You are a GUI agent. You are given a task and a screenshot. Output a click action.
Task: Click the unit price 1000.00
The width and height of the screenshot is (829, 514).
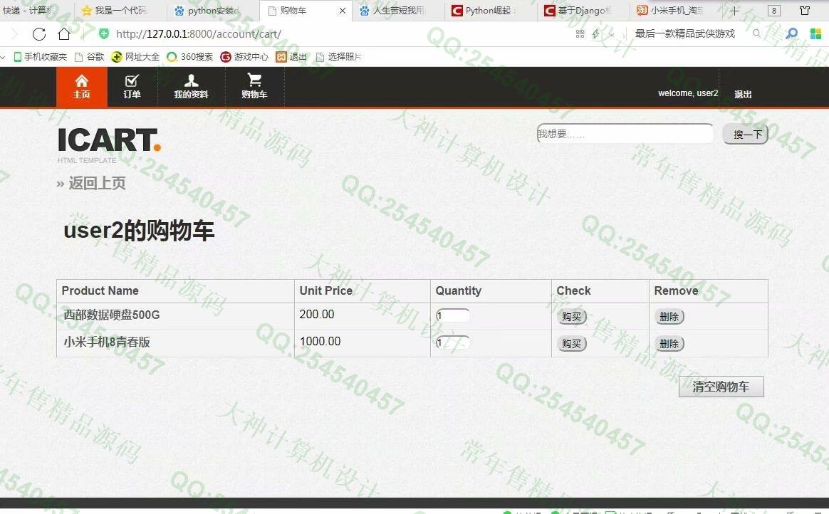coord(320,341)
